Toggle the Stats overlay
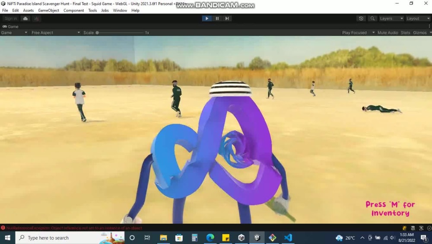Viewport: 432px width, 244px height. click(405, 32)
